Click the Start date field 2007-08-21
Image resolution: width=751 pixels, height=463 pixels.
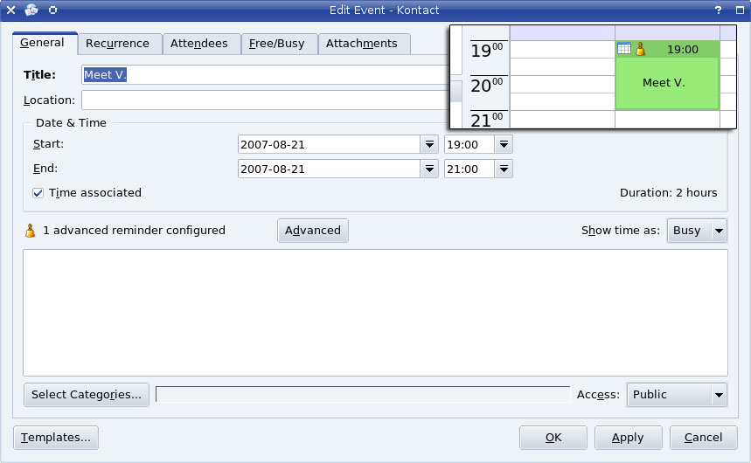tap(329, 144)
